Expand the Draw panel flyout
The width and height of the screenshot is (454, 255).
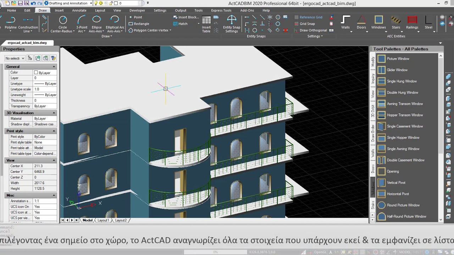[106, 36]
